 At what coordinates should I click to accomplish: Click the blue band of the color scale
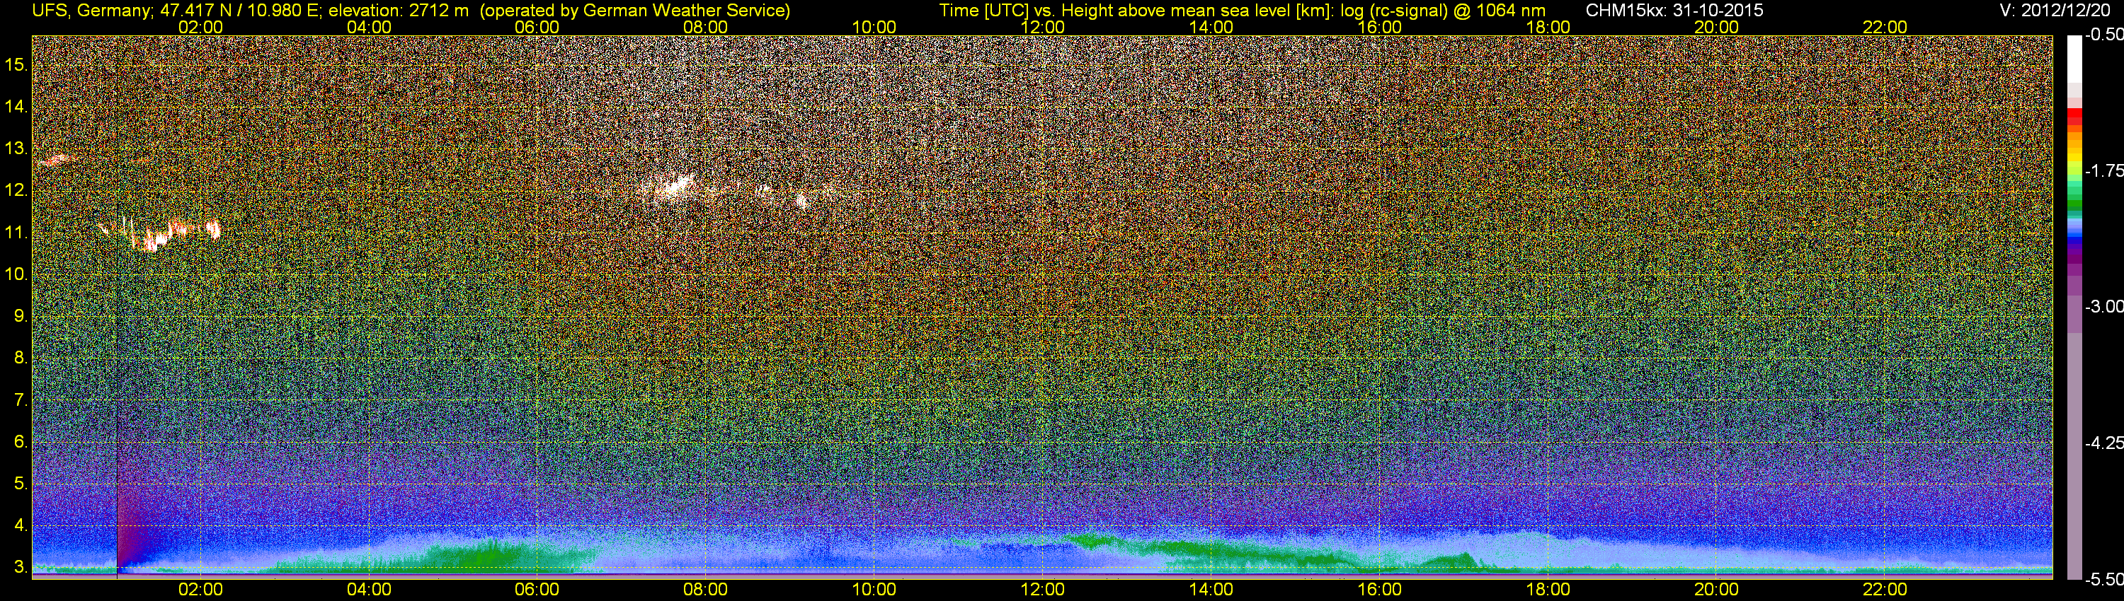tap(2074, 235)
